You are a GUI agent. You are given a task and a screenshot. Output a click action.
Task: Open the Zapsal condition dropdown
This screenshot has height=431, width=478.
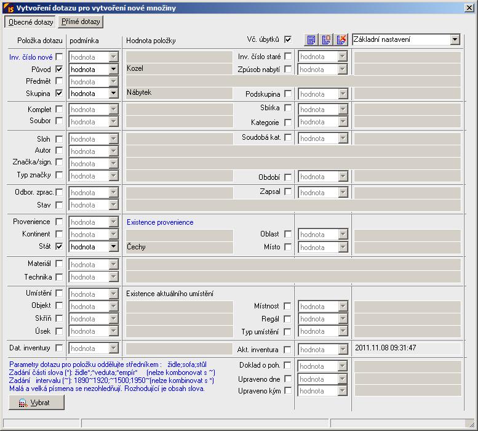coord(343,193)
